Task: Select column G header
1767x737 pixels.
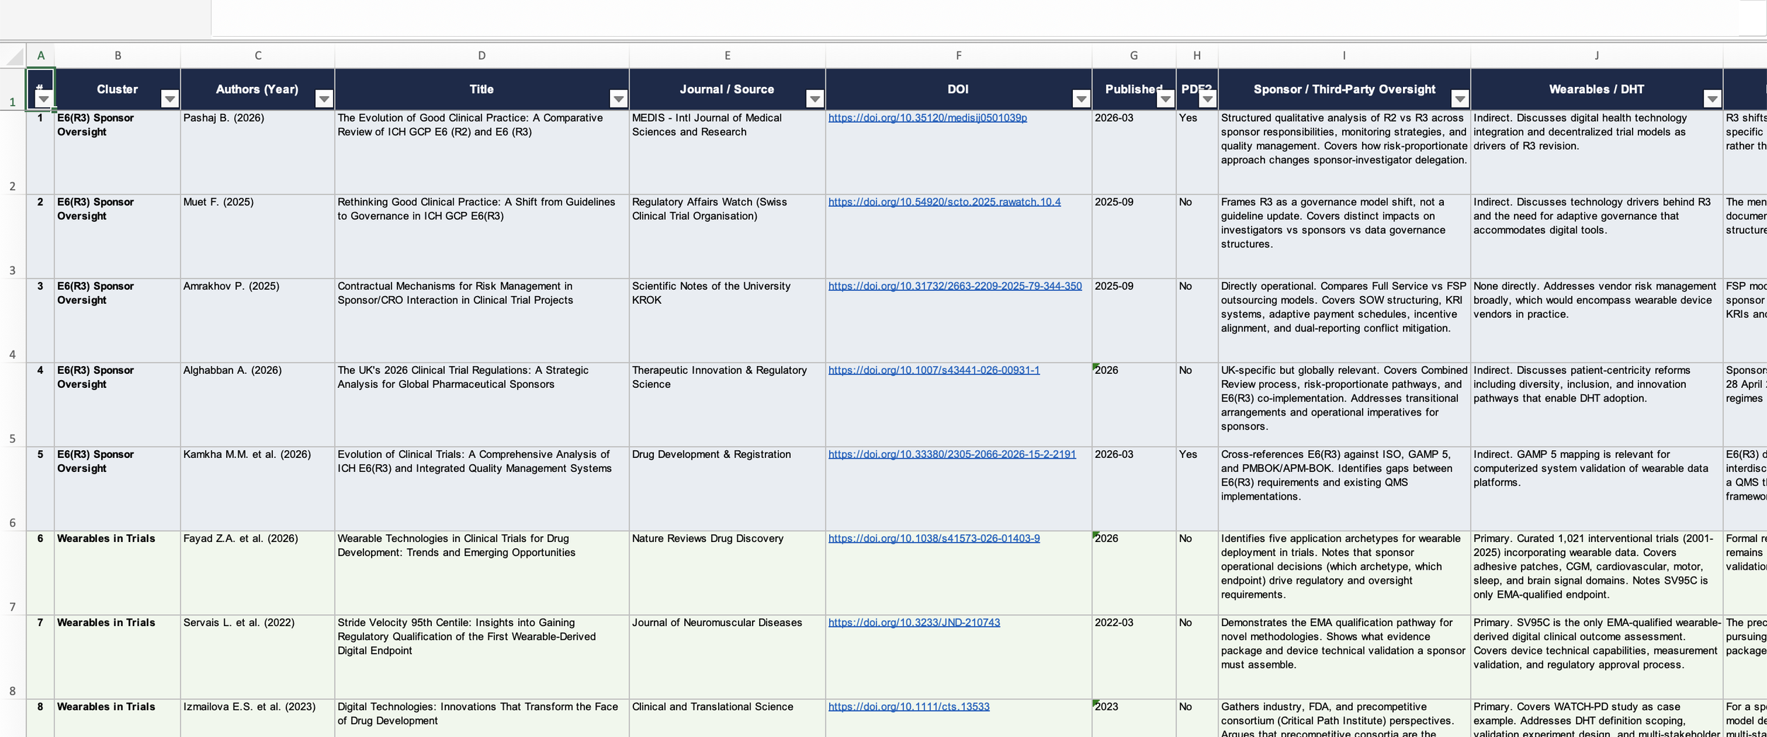Action: pos(1134,56)
